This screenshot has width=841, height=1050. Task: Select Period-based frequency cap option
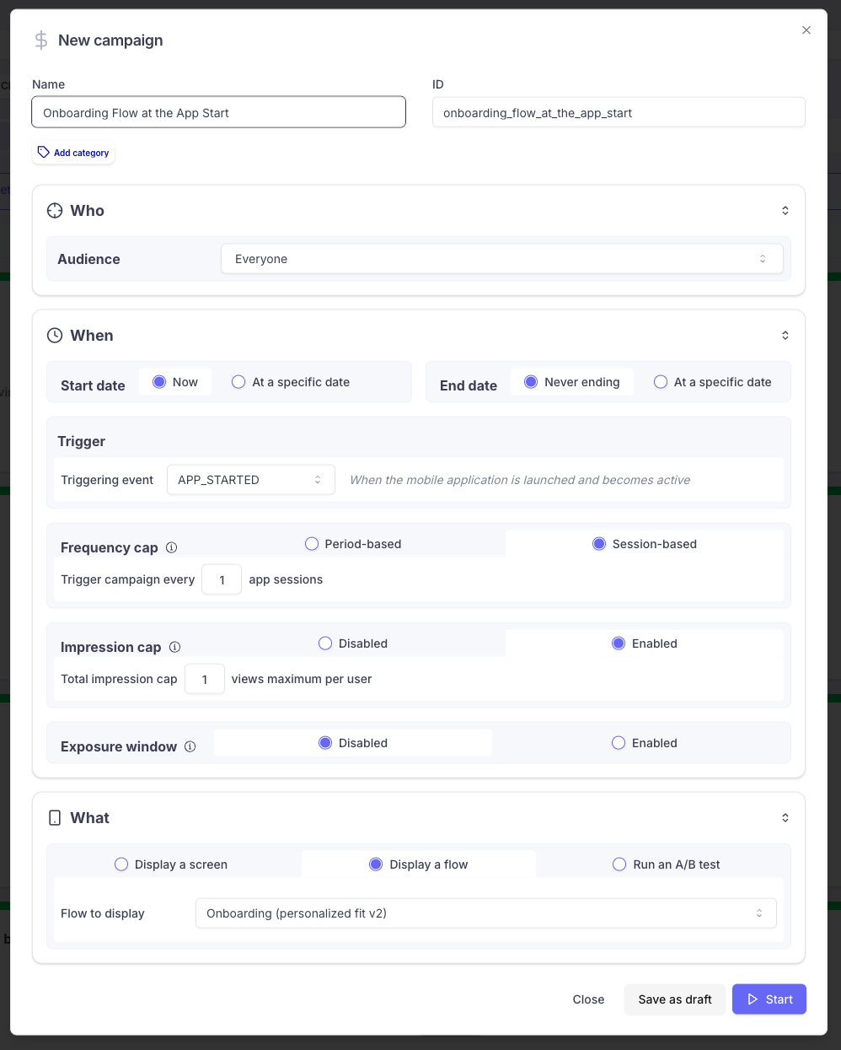point(353,544)
